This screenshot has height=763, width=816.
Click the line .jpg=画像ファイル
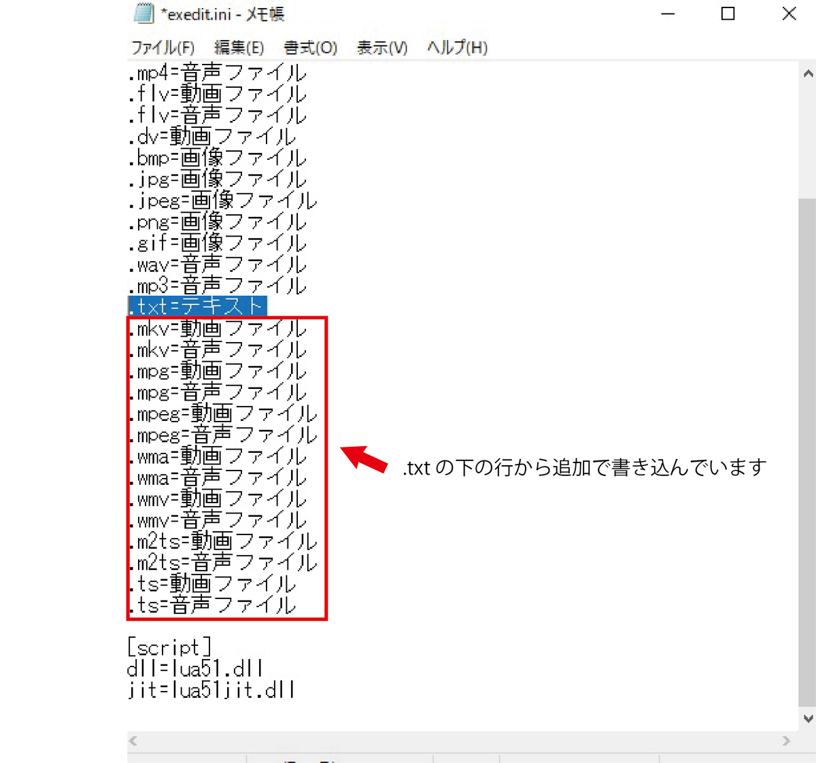217,179
